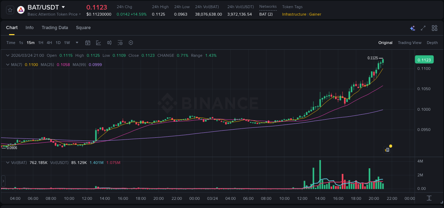This screenshot has height=208, width=444.
Task: Add BAT/USDT to favorites with the star
Action: (x=10, y=10)
